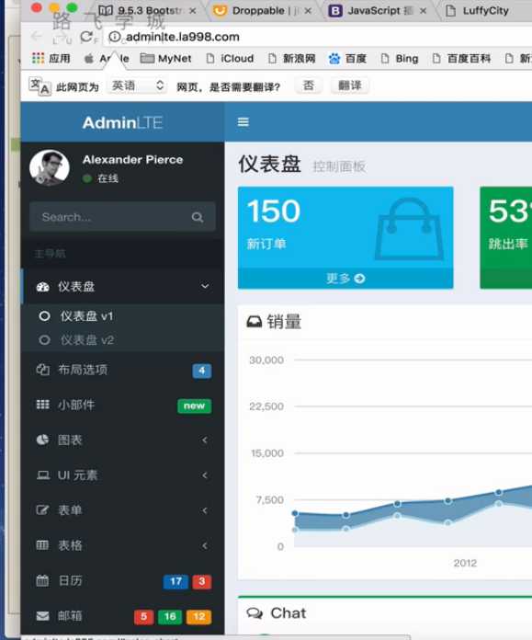Click the 否 button in translate bar
Image resolution: width=532 pixels, height=640 pixels.
click(309, 86)
